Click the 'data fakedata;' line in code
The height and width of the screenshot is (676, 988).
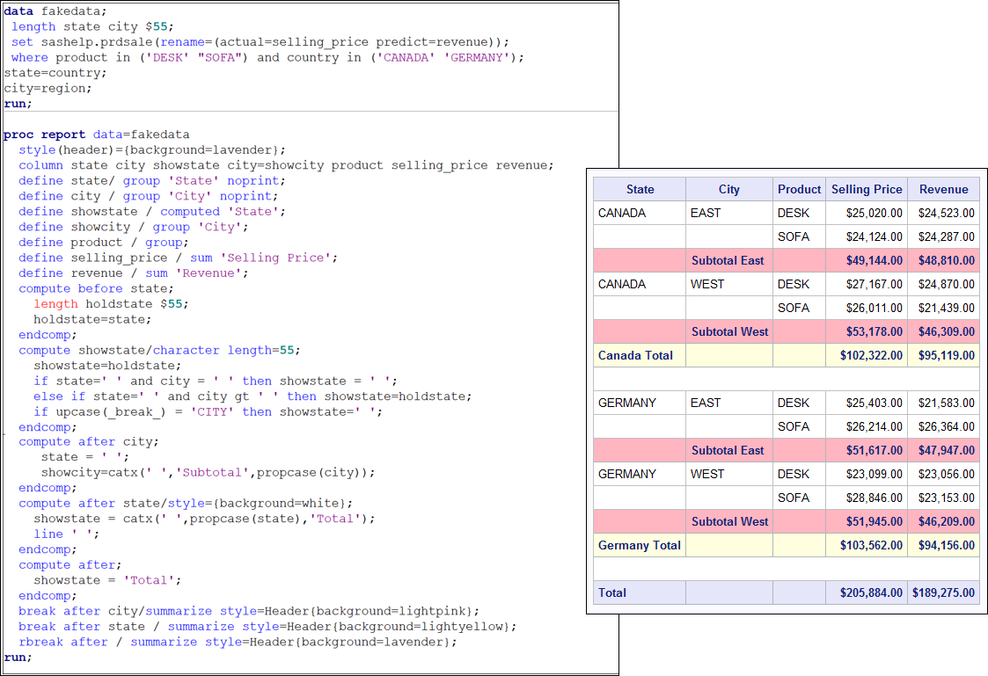55,11
